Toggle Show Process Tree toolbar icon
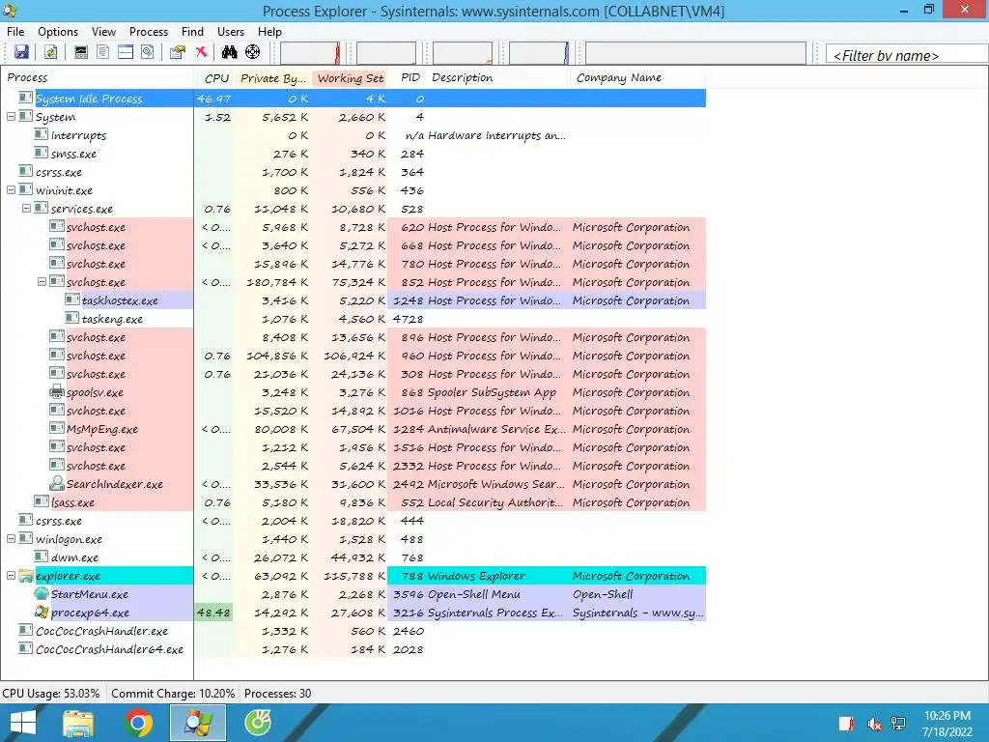989x742 pixels. [102, 52]
